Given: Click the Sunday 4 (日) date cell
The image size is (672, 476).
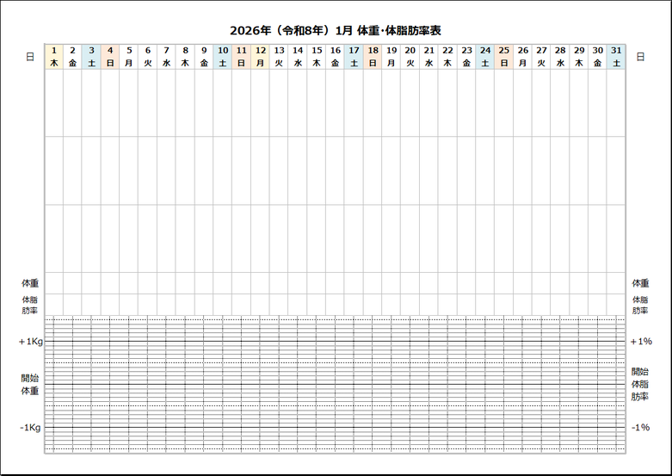Looking at the screenshot, I should [x=110, y=57].
